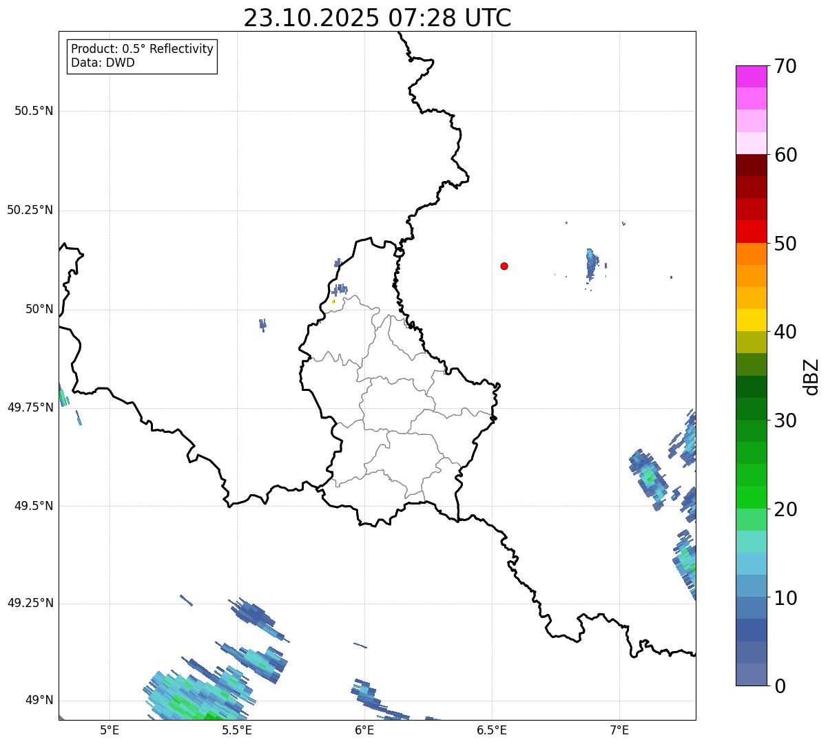The image size is (828, 744).
Task: Click the "Product: 0.5° Reflectivity" label
Action: tap(143, 50)
